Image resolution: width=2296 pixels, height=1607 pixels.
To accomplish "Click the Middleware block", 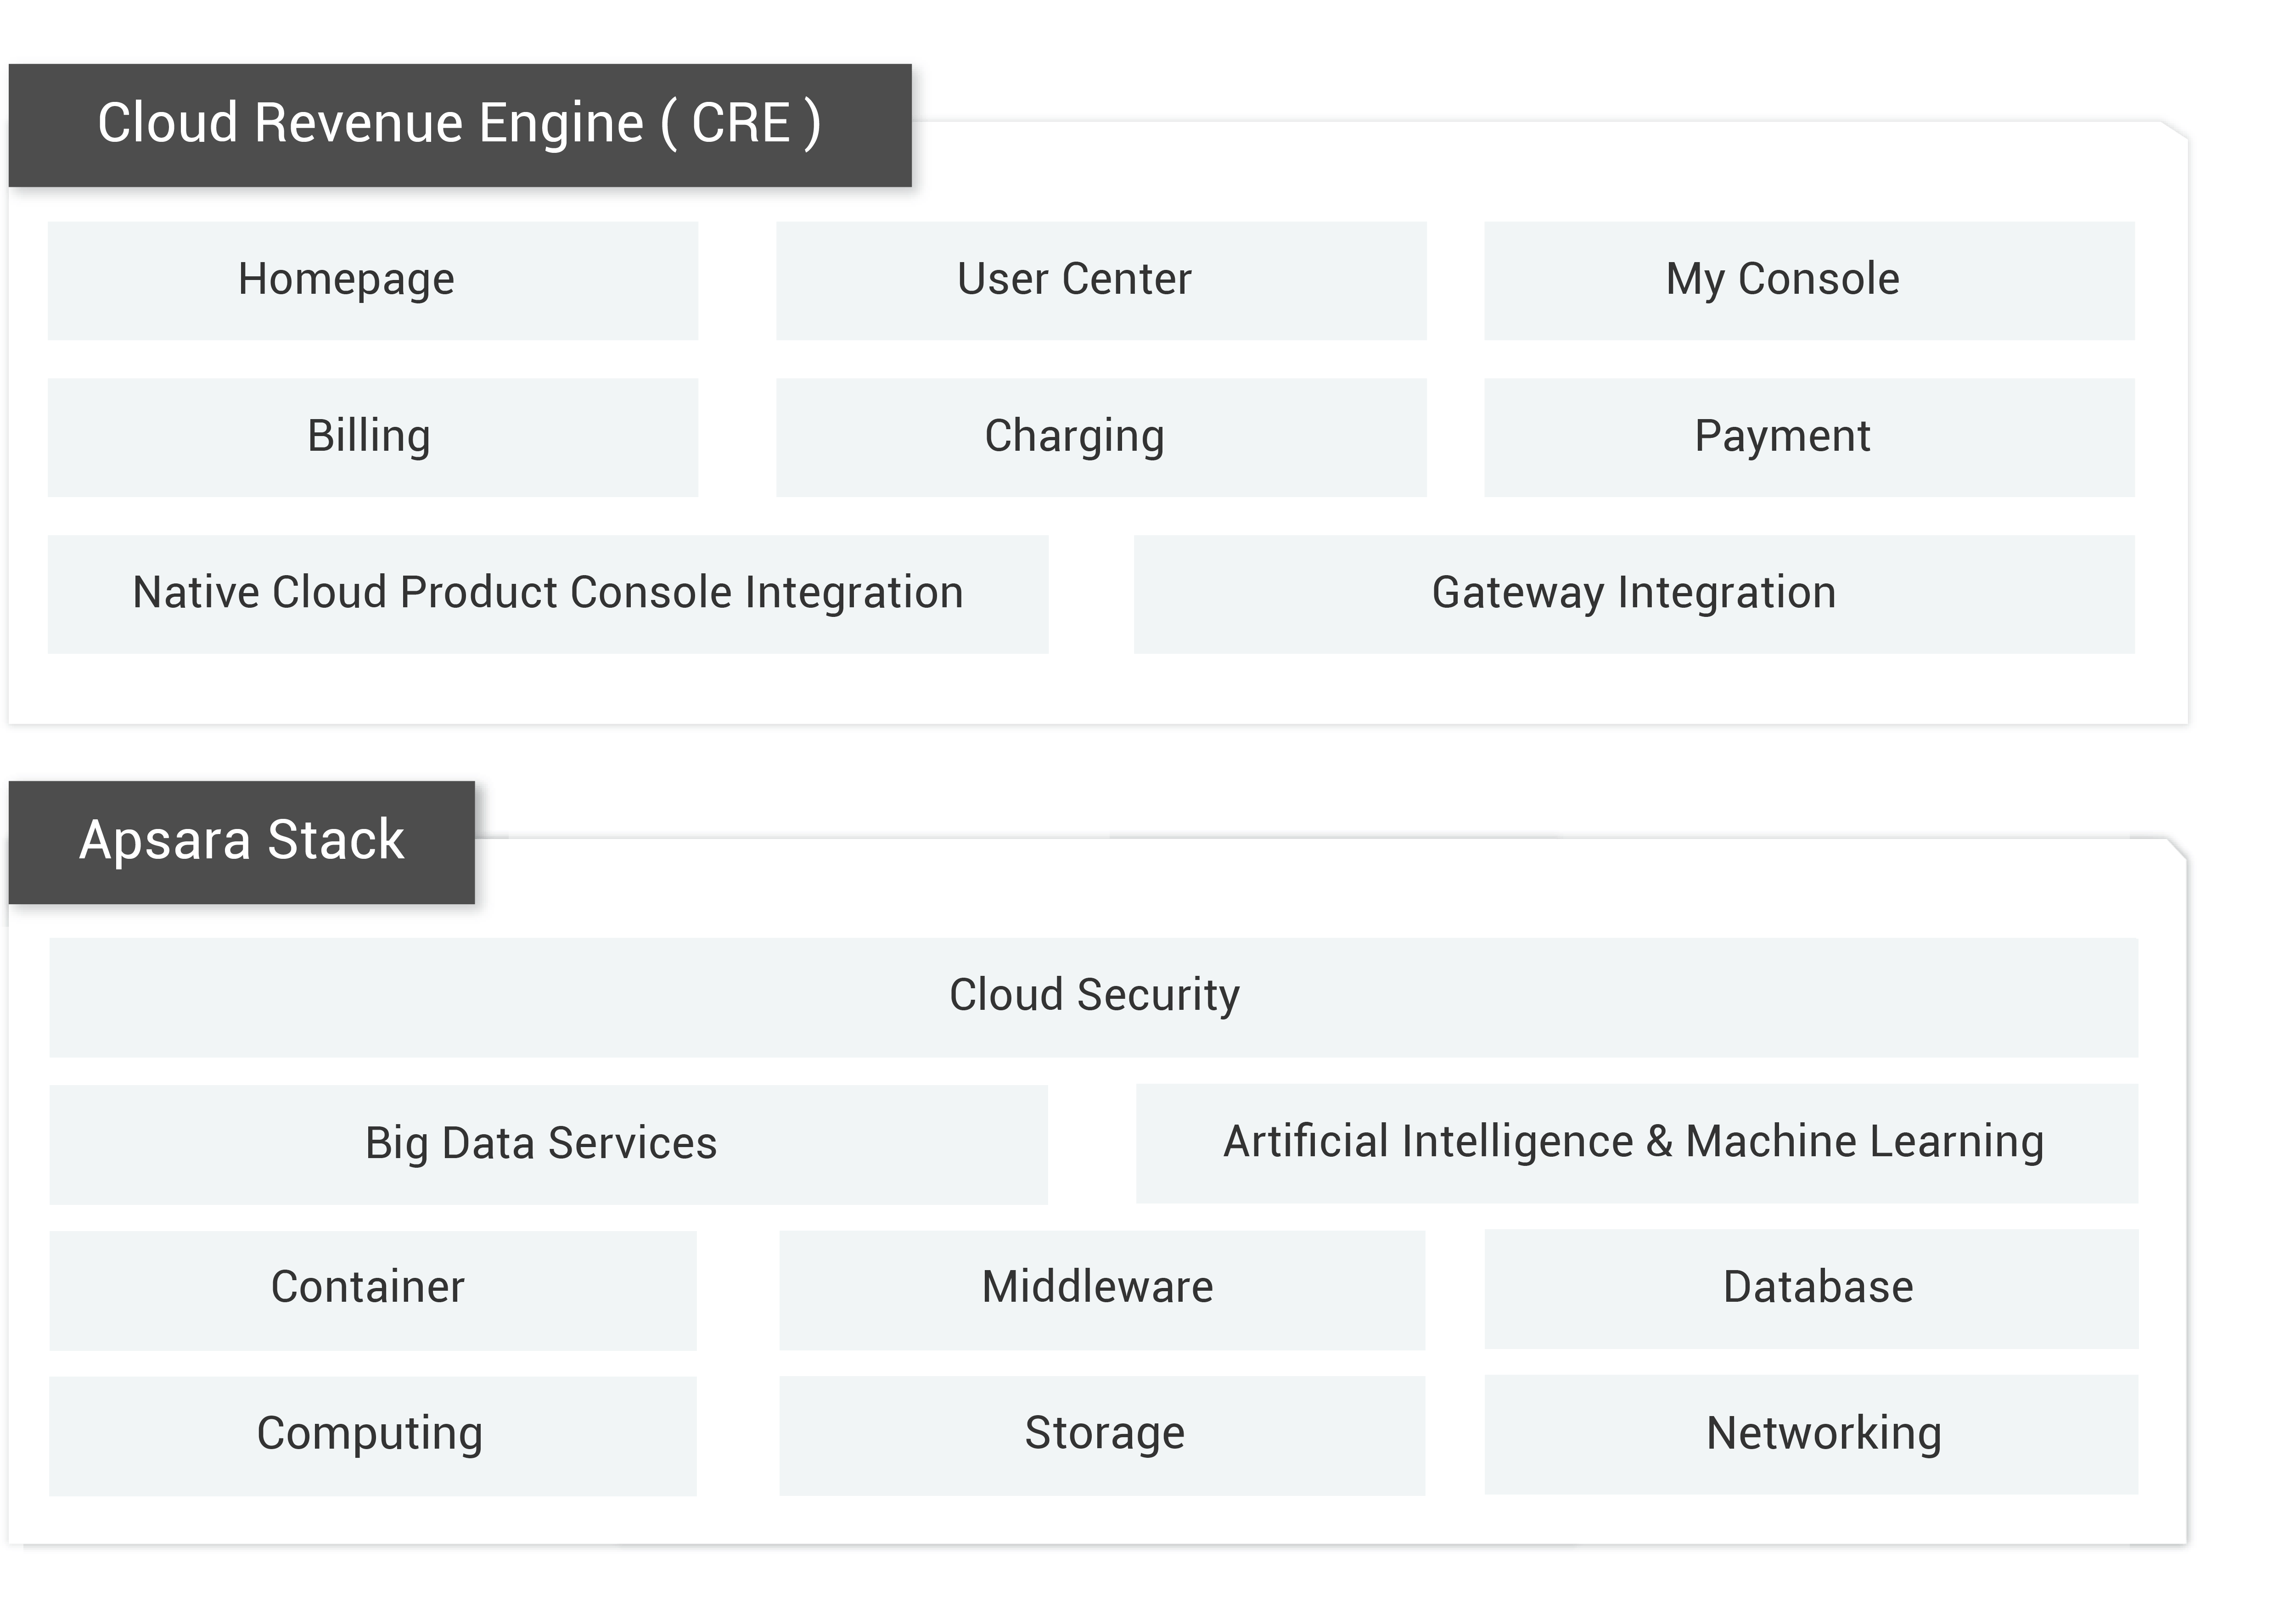I will click(1101, 1290).
